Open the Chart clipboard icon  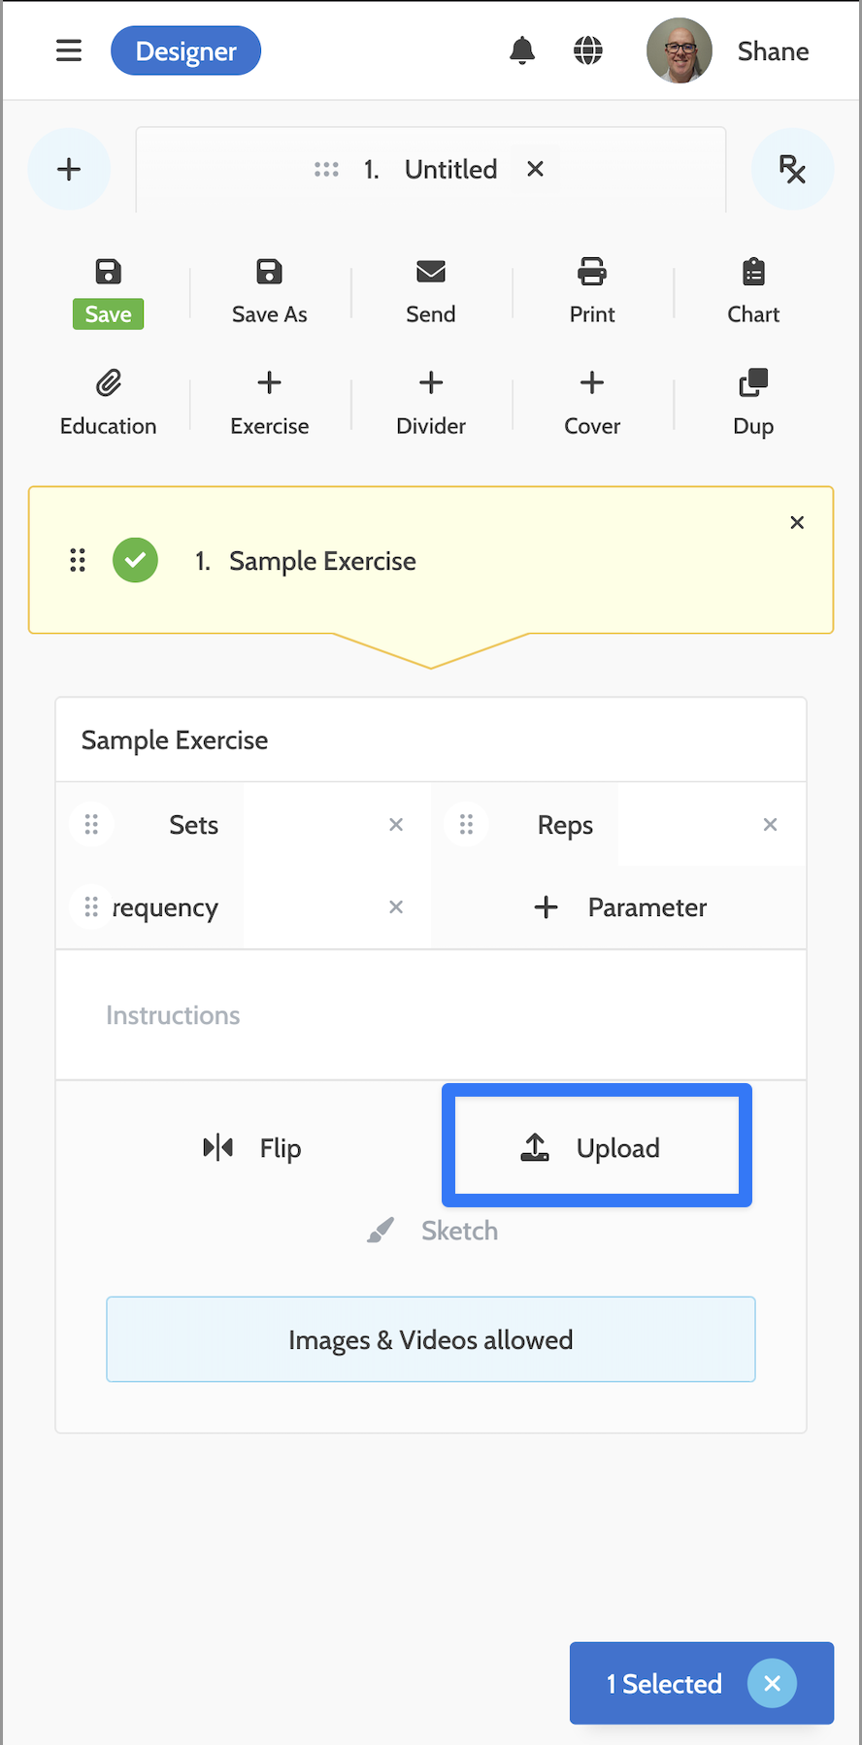pyautogui.click(x=753, y=272)
